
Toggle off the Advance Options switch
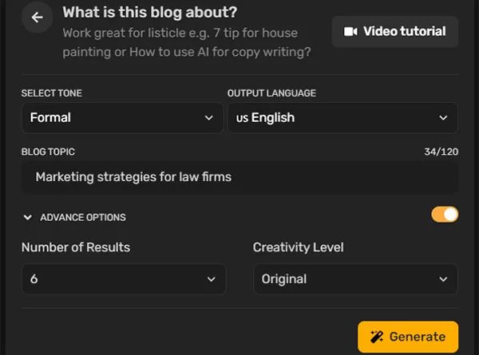click(445, 215)
